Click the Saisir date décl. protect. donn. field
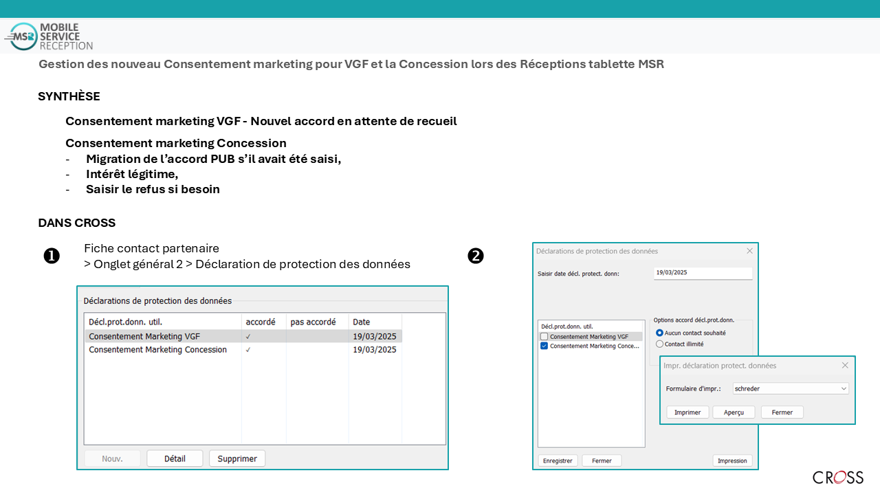 pos(703,273)
